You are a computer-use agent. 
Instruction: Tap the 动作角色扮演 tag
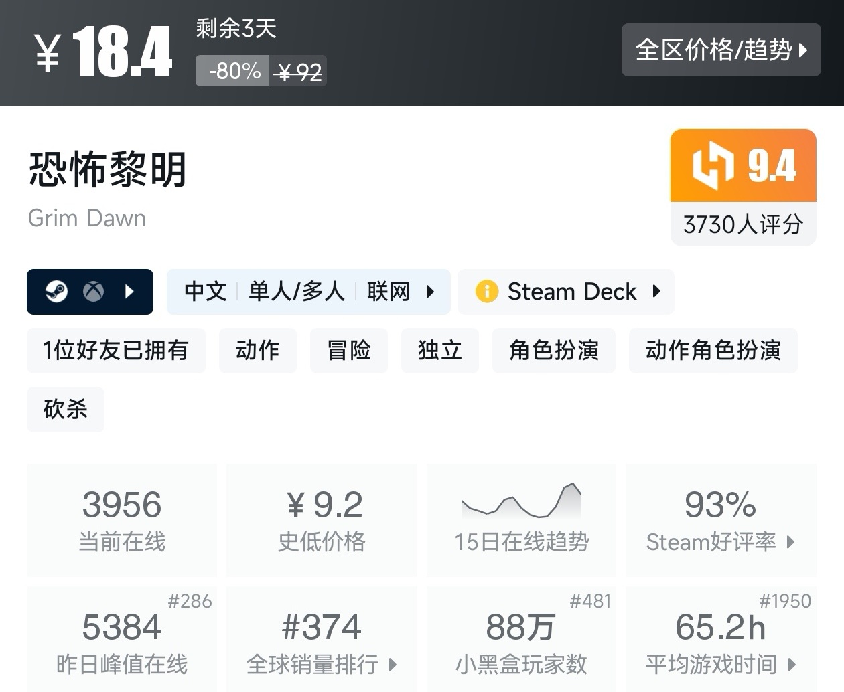pyautogui.click(x=713, y=350)
